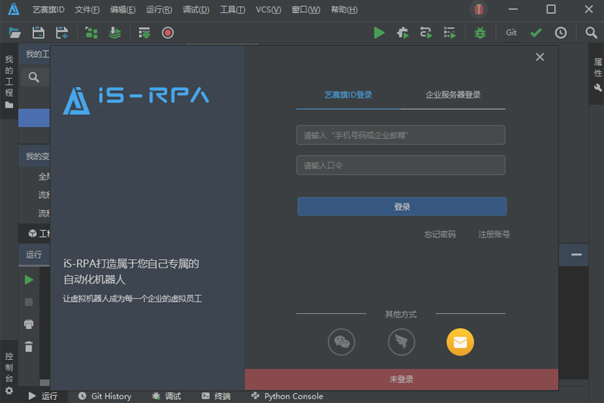This screenshot has height=403, width=604.
Task: Click the grey stop square in run panel
Action: click(x=29, y=302)
